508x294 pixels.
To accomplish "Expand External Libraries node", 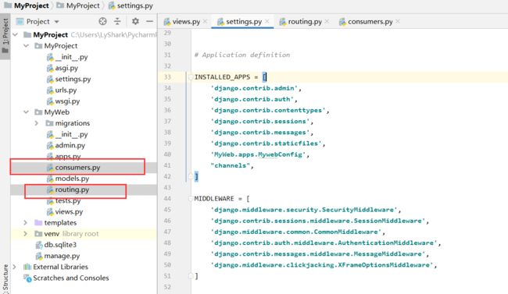I will 15,267.
